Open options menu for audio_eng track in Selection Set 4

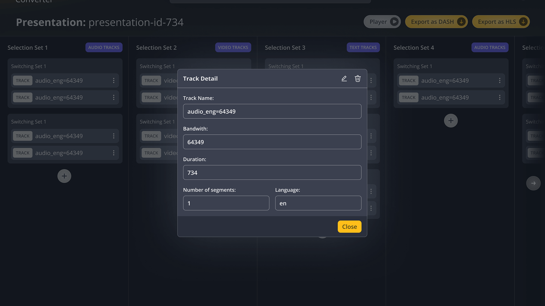coord(500,80)
